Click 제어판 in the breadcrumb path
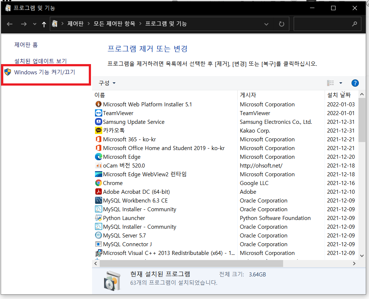 click(75, 24)
